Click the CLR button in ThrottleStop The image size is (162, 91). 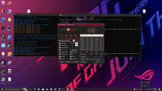98,59
